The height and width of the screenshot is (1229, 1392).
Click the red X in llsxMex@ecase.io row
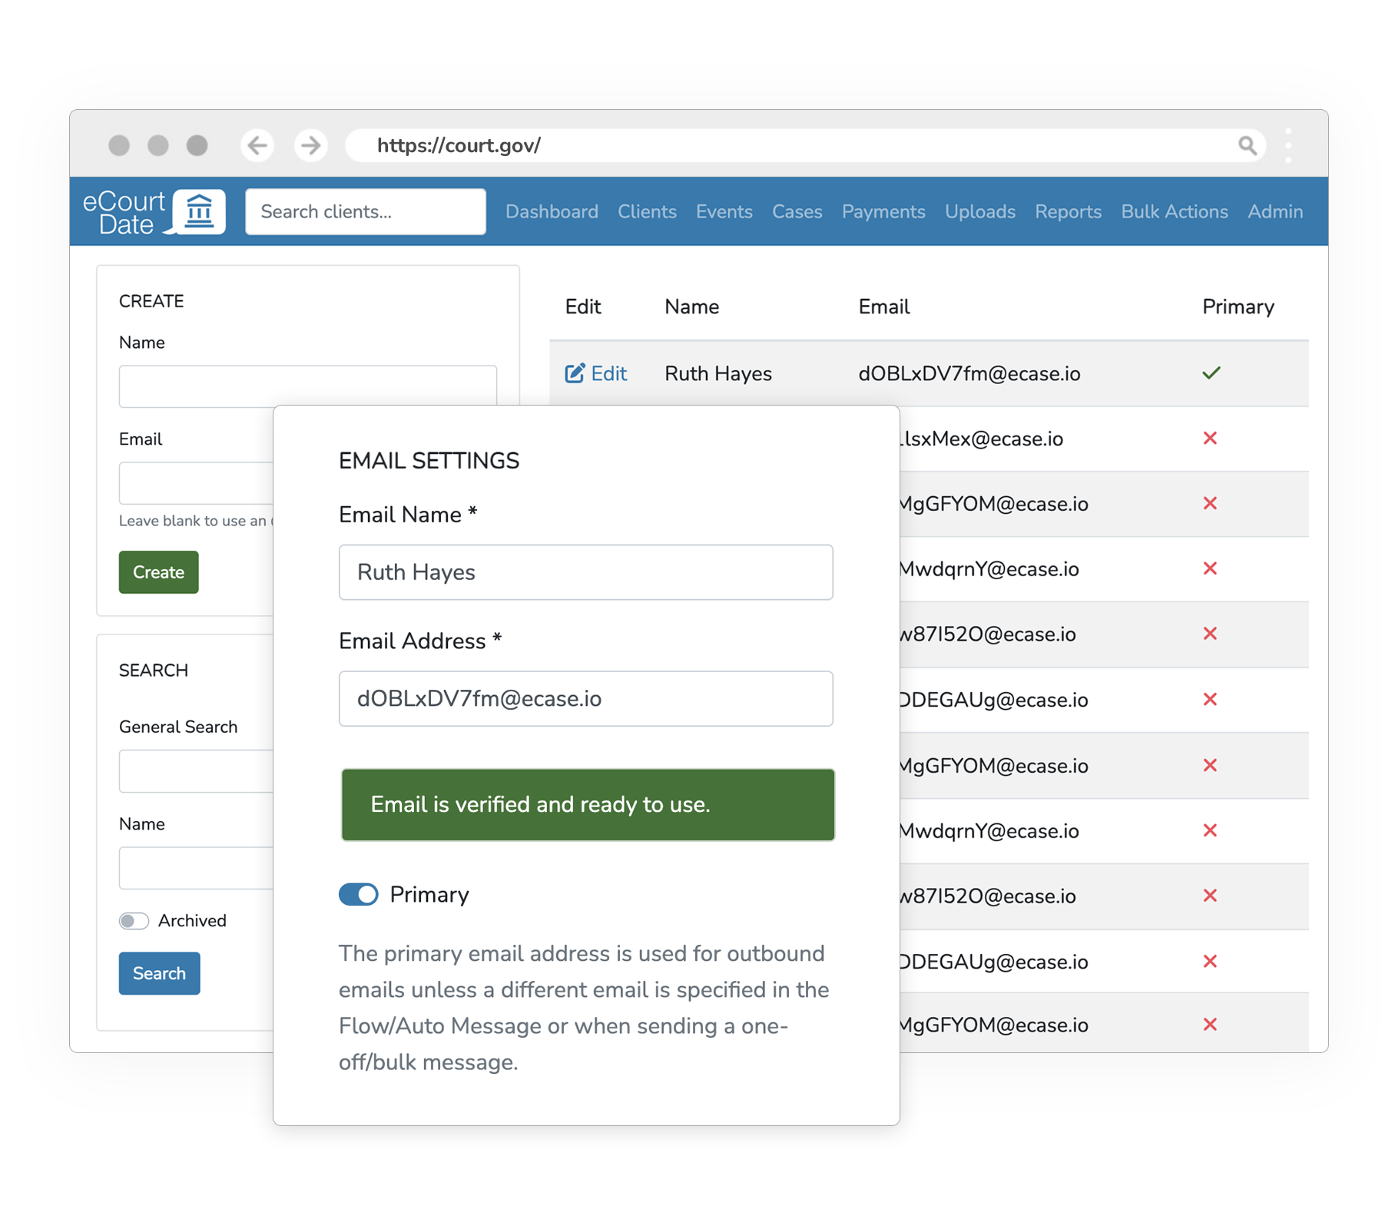point(1210,439)
